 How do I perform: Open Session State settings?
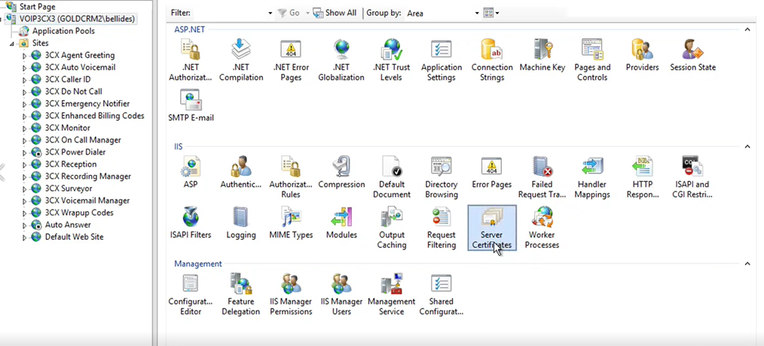coord(692,55)
